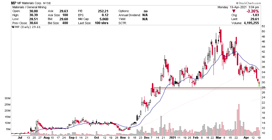Click the Yield label
272x140 pixels.
(x=122, y=19)
